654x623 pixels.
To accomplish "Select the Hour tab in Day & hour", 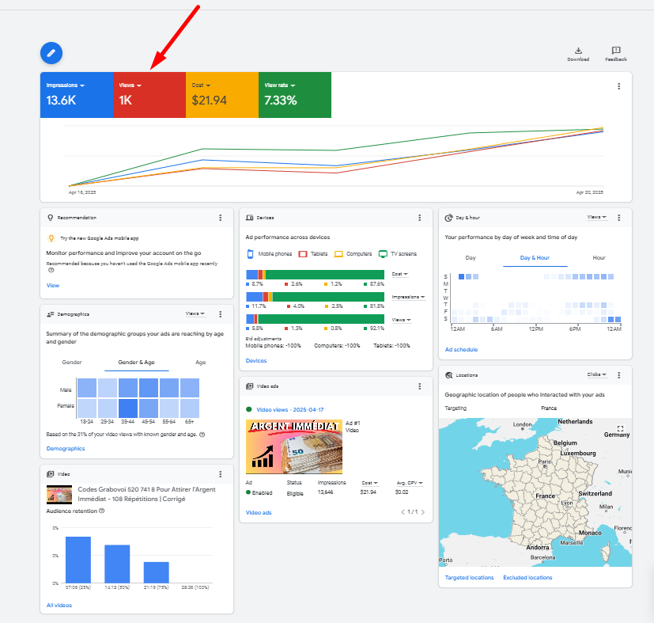I will coord(599,257).
